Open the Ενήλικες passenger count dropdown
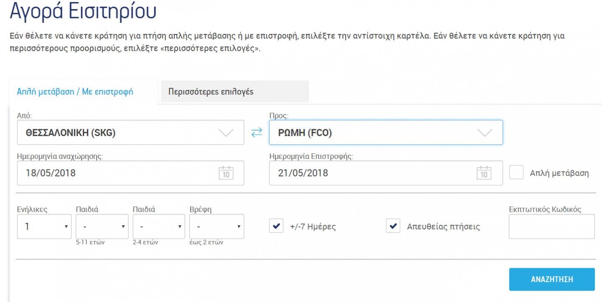 point(44,226)
